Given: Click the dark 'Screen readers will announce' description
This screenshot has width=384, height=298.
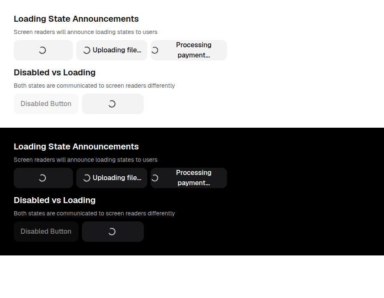Looking at the screenshot, I should pos(85,160).
